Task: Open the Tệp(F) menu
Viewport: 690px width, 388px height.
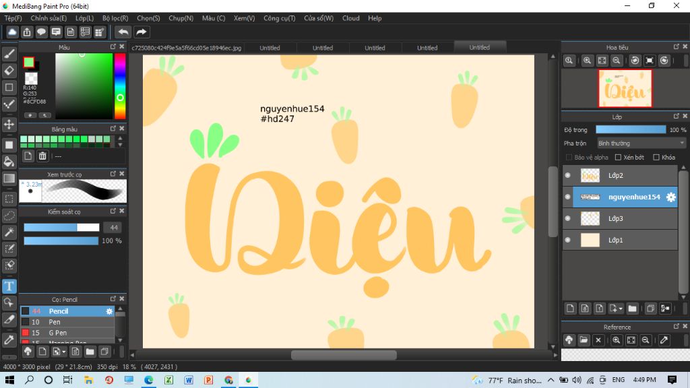Action: point(13,18)
